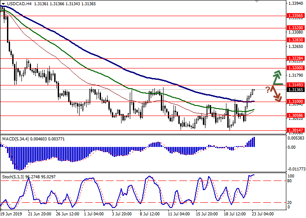Click the 1.31493 price level tag
Screen dimensions: 306x218
click(296, 85)
